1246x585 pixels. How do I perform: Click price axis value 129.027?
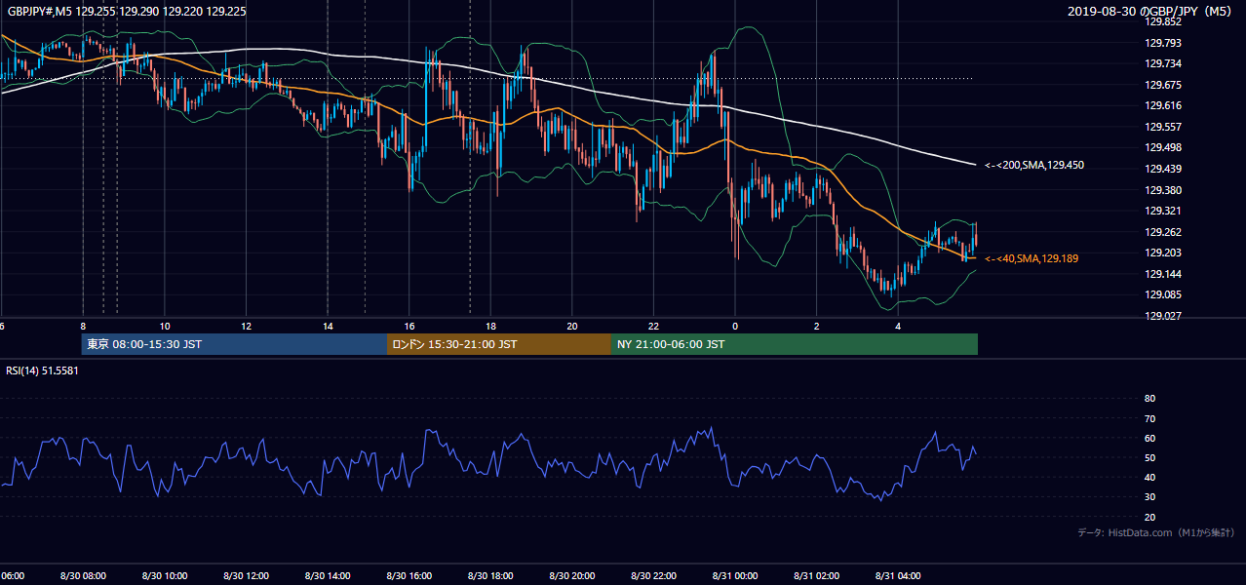[x=1163, y=316]
